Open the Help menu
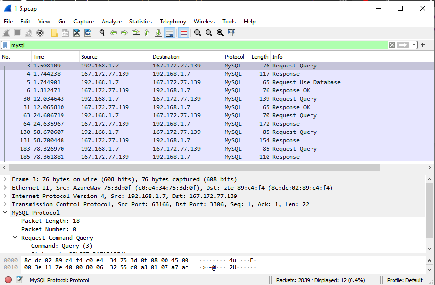Screen dimensions: 435x285 249,22
